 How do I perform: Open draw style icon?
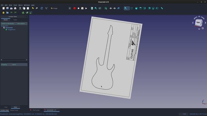coord(100,8)
